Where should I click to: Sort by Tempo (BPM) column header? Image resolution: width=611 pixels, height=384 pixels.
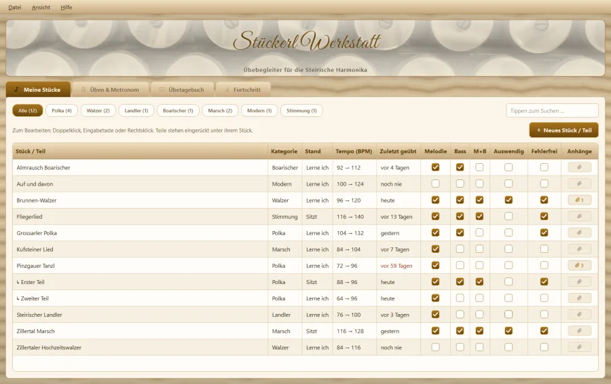point(354,152)
